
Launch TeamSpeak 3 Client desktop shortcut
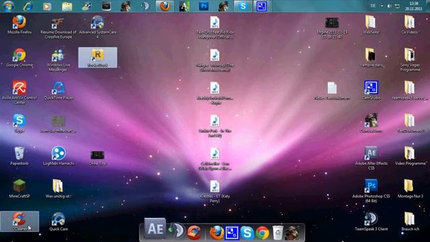(x=371, y=222)
